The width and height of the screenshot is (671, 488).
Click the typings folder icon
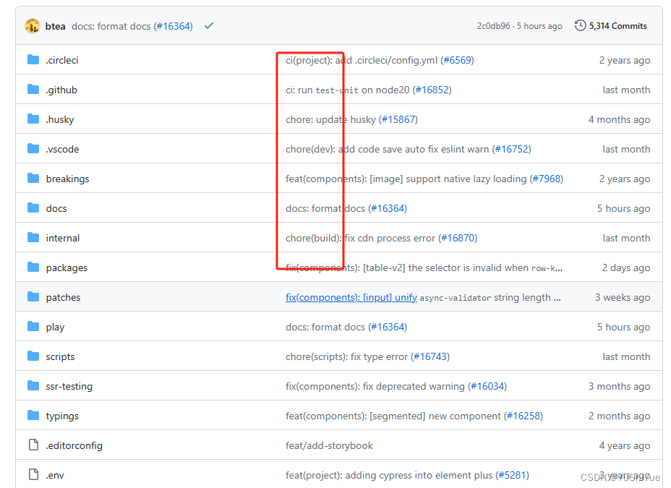point(33,416)
